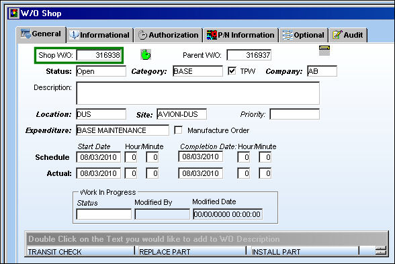Click the Priority label link

point(253,115)
